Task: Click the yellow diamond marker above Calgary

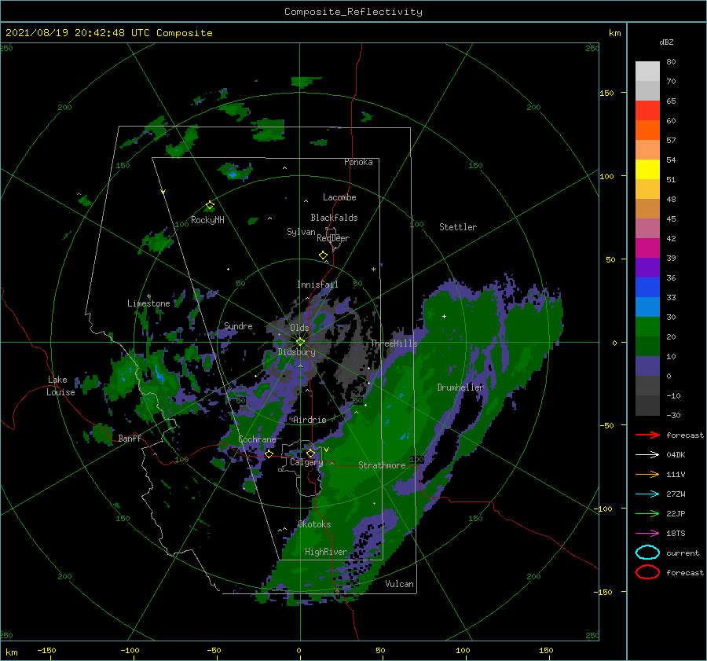Action: (x=310, y=453)
